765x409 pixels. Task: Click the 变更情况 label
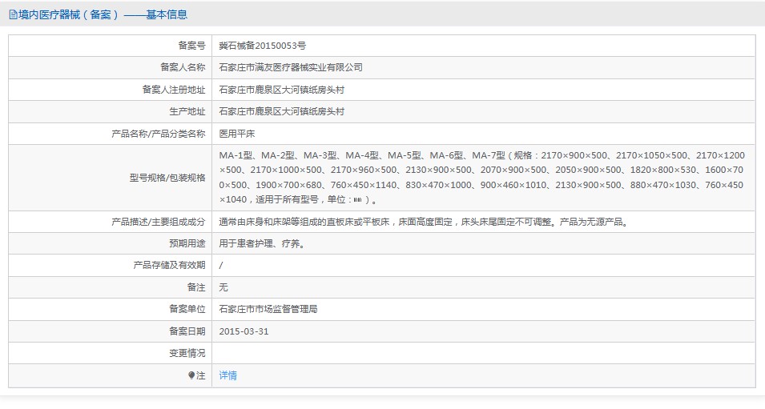coord(187,354)
